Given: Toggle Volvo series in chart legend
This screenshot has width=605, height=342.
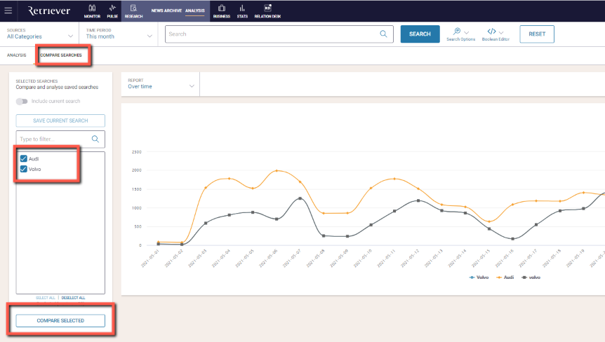Looking at the screenshot, I should [x=479, y=278].
